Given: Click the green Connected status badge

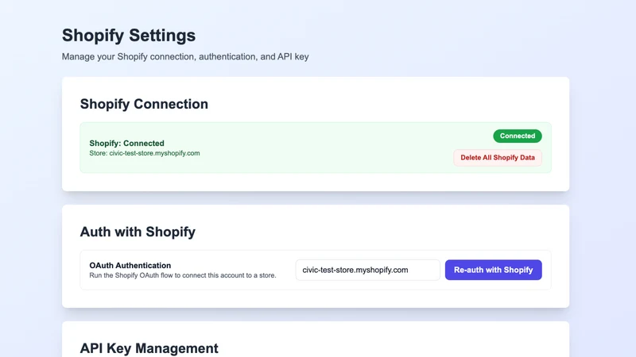Looking at the screenshot, I should pyautogui.click(x=518, y=136).
